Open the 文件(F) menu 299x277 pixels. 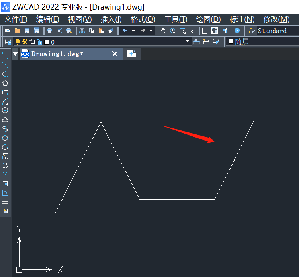tap(16, 19)
